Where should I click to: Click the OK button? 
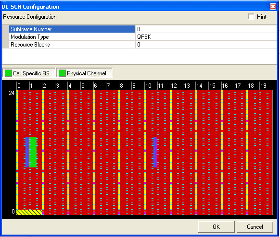pos(216,227)
